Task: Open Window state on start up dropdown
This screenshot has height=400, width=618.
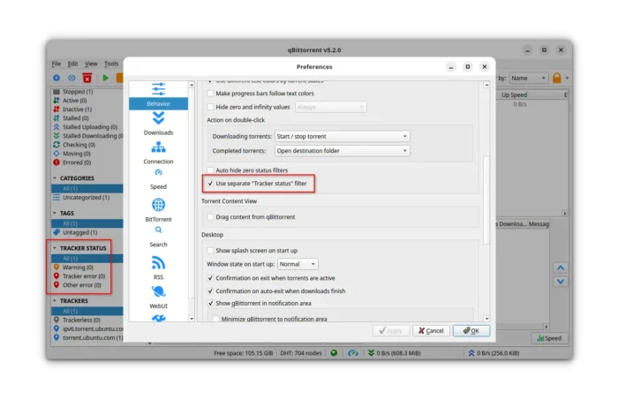Action: (298, 264)
